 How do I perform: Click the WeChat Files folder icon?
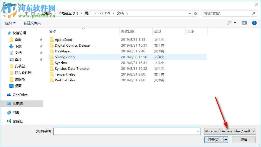click(52, 80)
